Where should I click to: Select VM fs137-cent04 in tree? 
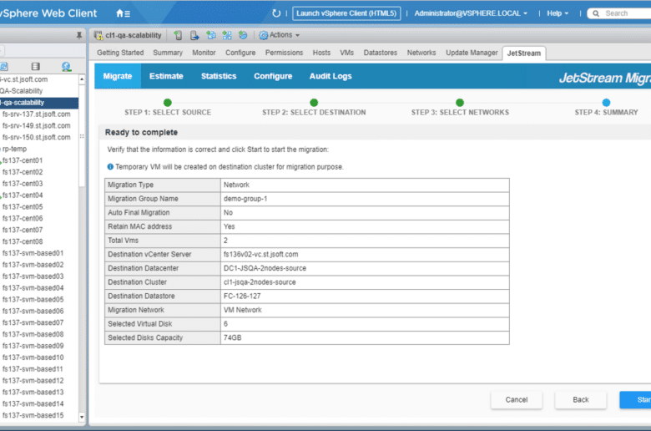click(x=23, y=195)
